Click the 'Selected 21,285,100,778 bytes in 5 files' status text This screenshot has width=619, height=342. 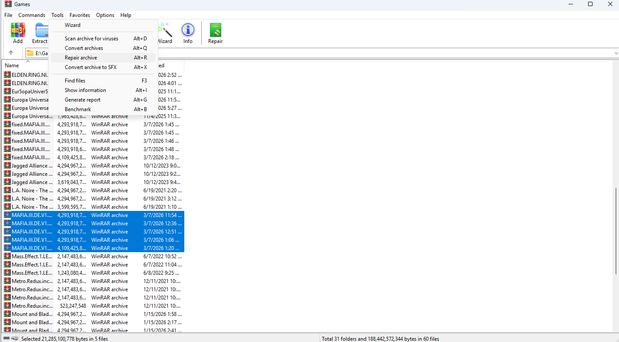pyautogui.click(x=64, y=339)
